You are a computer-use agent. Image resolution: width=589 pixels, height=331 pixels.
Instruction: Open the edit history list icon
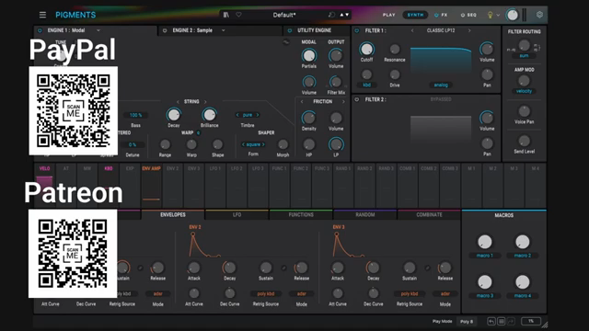pyautogui.click(x=501, y=321)
